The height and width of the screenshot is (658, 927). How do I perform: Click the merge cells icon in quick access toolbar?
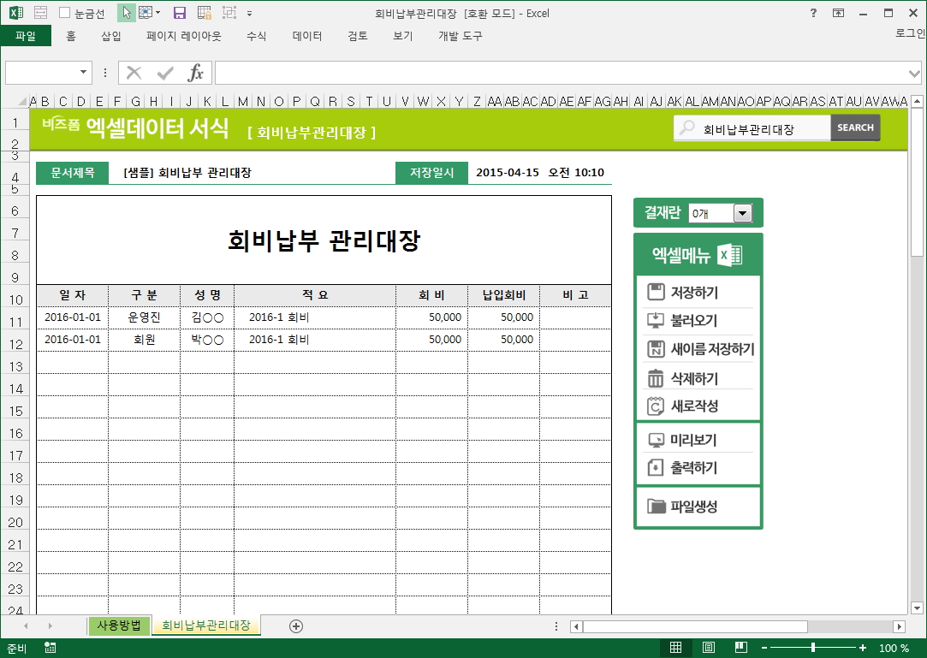(x=41, y=13)
